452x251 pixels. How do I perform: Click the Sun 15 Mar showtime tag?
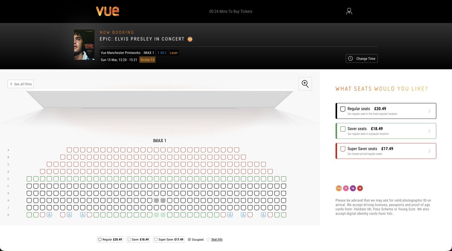point(119,60)
